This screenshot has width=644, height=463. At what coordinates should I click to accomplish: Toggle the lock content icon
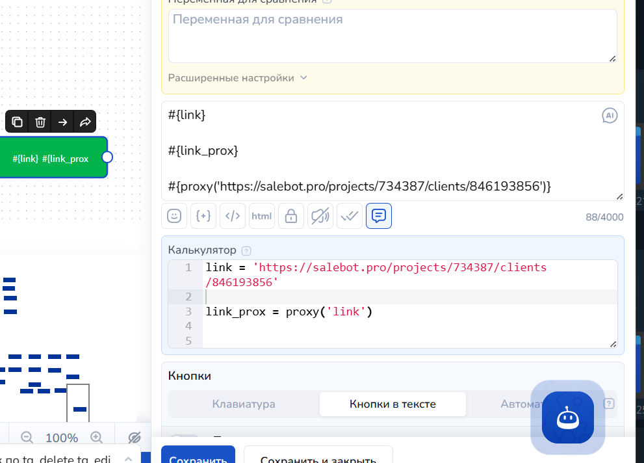click(x=291, y=216)
